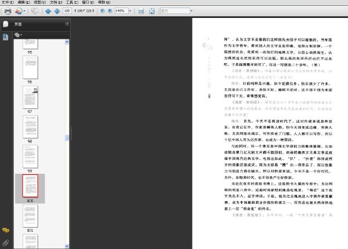
Task: Go to next page with the down arrow
Action: point(57,11)
